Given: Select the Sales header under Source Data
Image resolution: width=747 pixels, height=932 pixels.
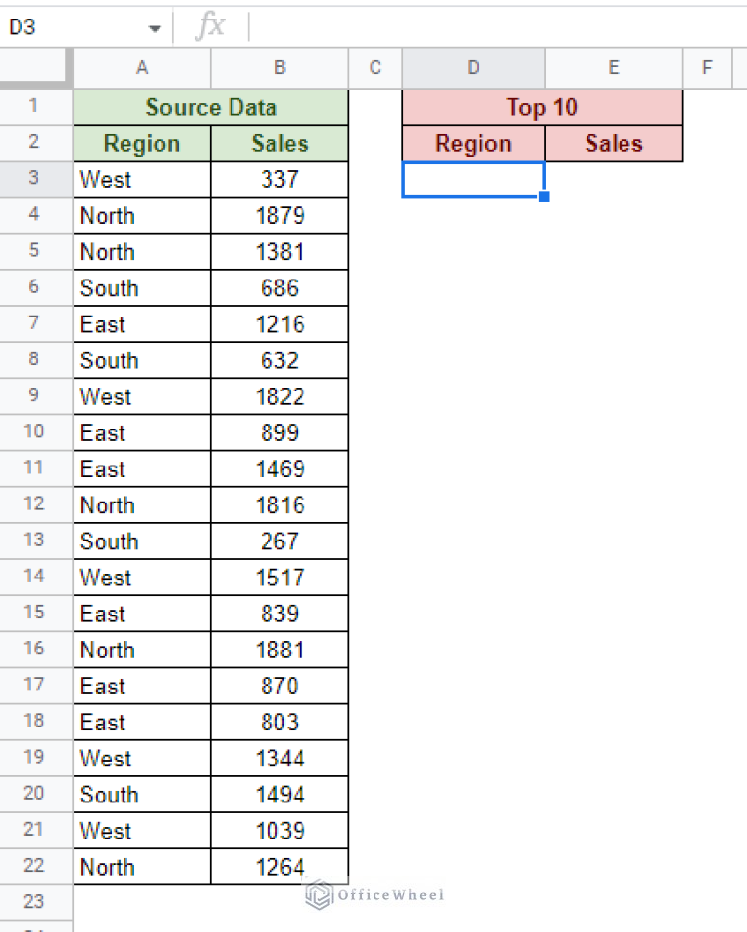Looking at the screenshot, I should click(279, 143).
